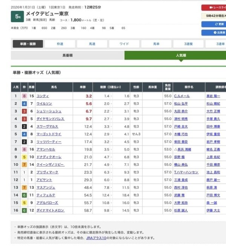The width and height of the screenshot is (226, 250).
Task: Switch to the 馬単 tab
Action: [x=156, y=44]
